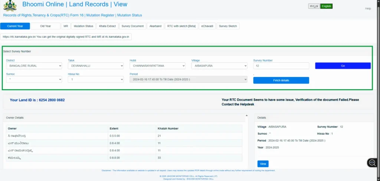Open the Survey Document tab

pos(132,26)
